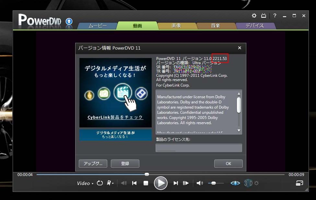Click the 登録 register button
Screen dimensions: 316x200
(125, 163)
